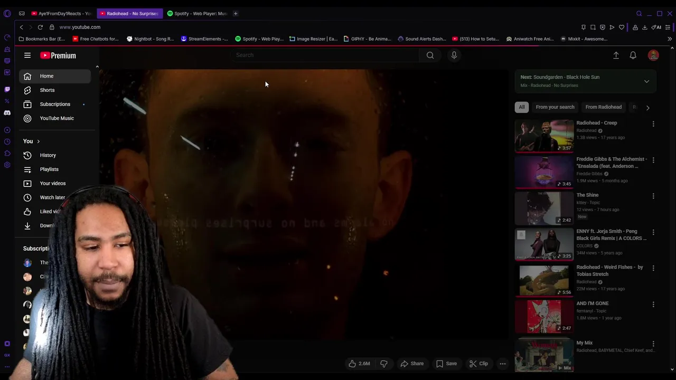The height and width of the screenshot is (380, 676).
Task: Go back to the previous page
Action: [x=21, y=27]
